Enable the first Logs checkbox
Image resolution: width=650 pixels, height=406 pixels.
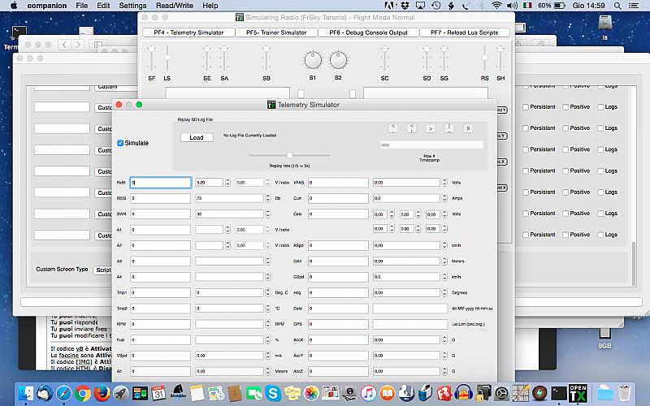[601, 84]
